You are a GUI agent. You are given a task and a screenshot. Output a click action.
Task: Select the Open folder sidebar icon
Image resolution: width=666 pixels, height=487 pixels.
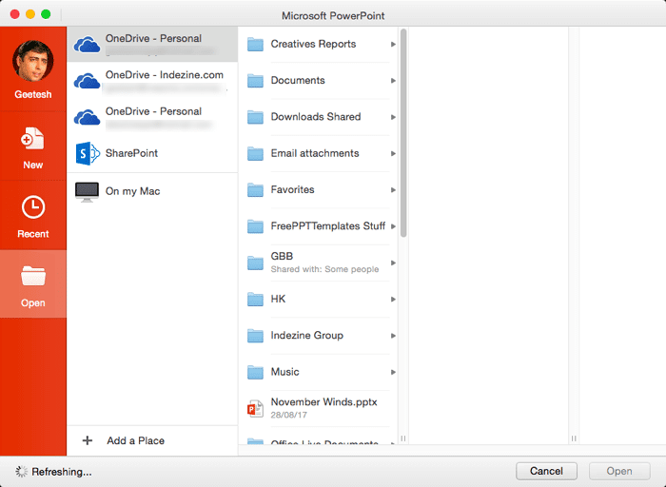pyautogui.click(x=32, y=278)
